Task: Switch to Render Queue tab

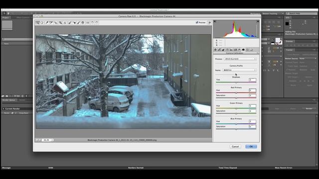Action: (x=9, y=100)
